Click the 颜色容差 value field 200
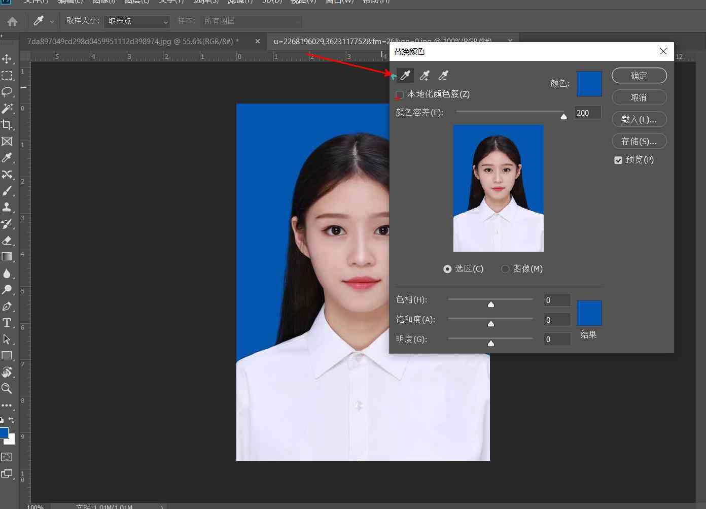The image size is (706, 509). pyautogui.click(x=587, y=113)
